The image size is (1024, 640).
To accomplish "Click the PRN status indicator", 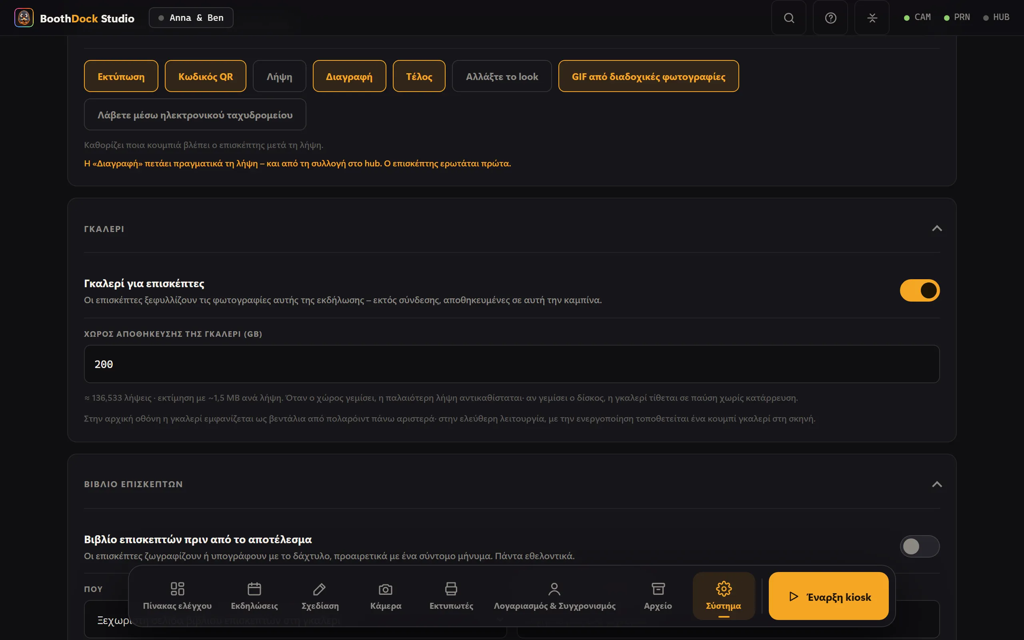I will click(x=957, y=17).
